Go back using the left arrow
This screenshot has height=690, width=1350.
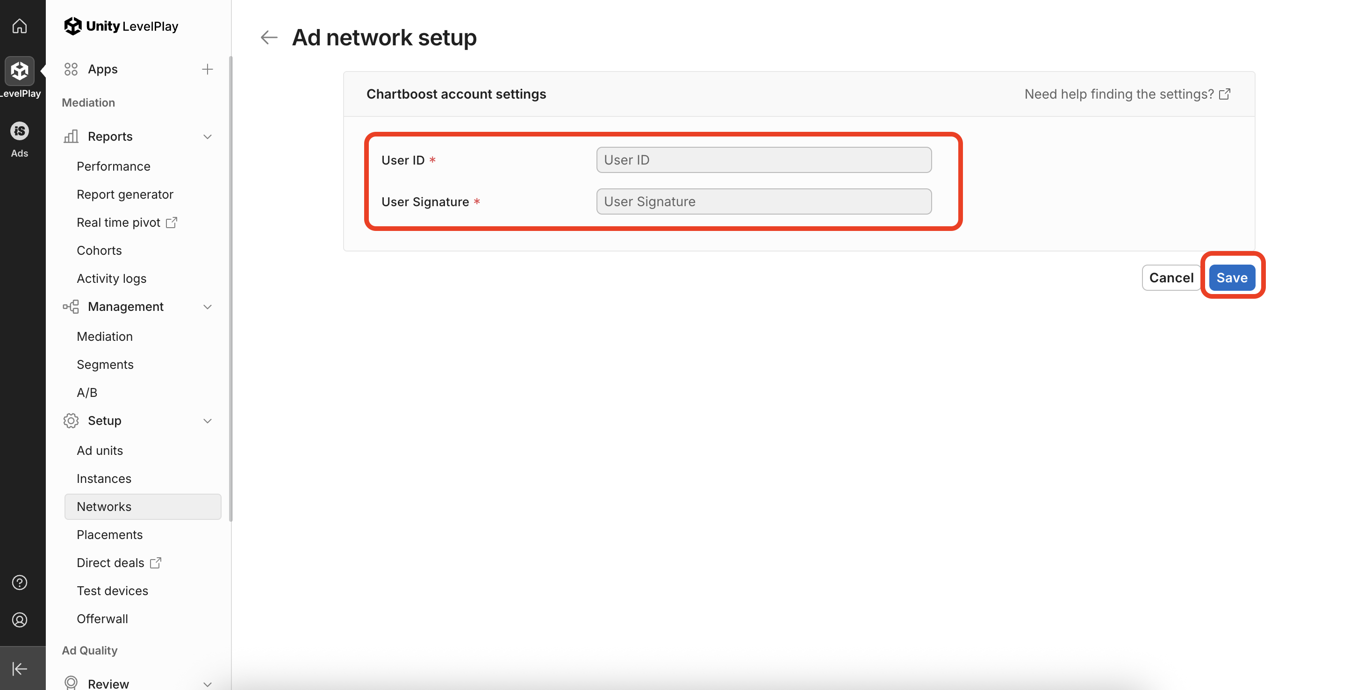[x=269, y=37]
